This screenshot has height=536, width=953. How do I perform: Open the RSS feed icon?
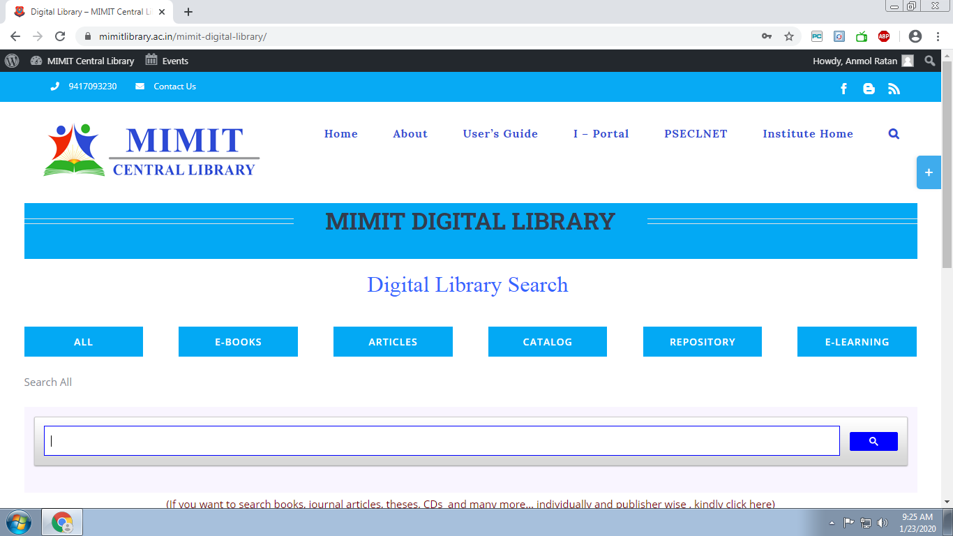pyautogui.click(x=894, y=88)
